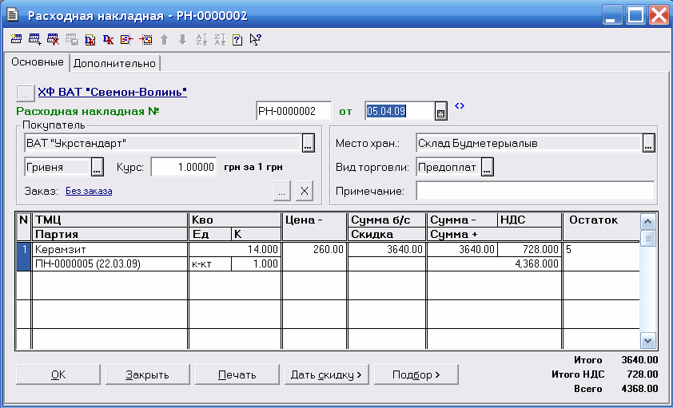Click into the Примечание text field
This screenshot has width=673, height=408.
tap(535, 191)
